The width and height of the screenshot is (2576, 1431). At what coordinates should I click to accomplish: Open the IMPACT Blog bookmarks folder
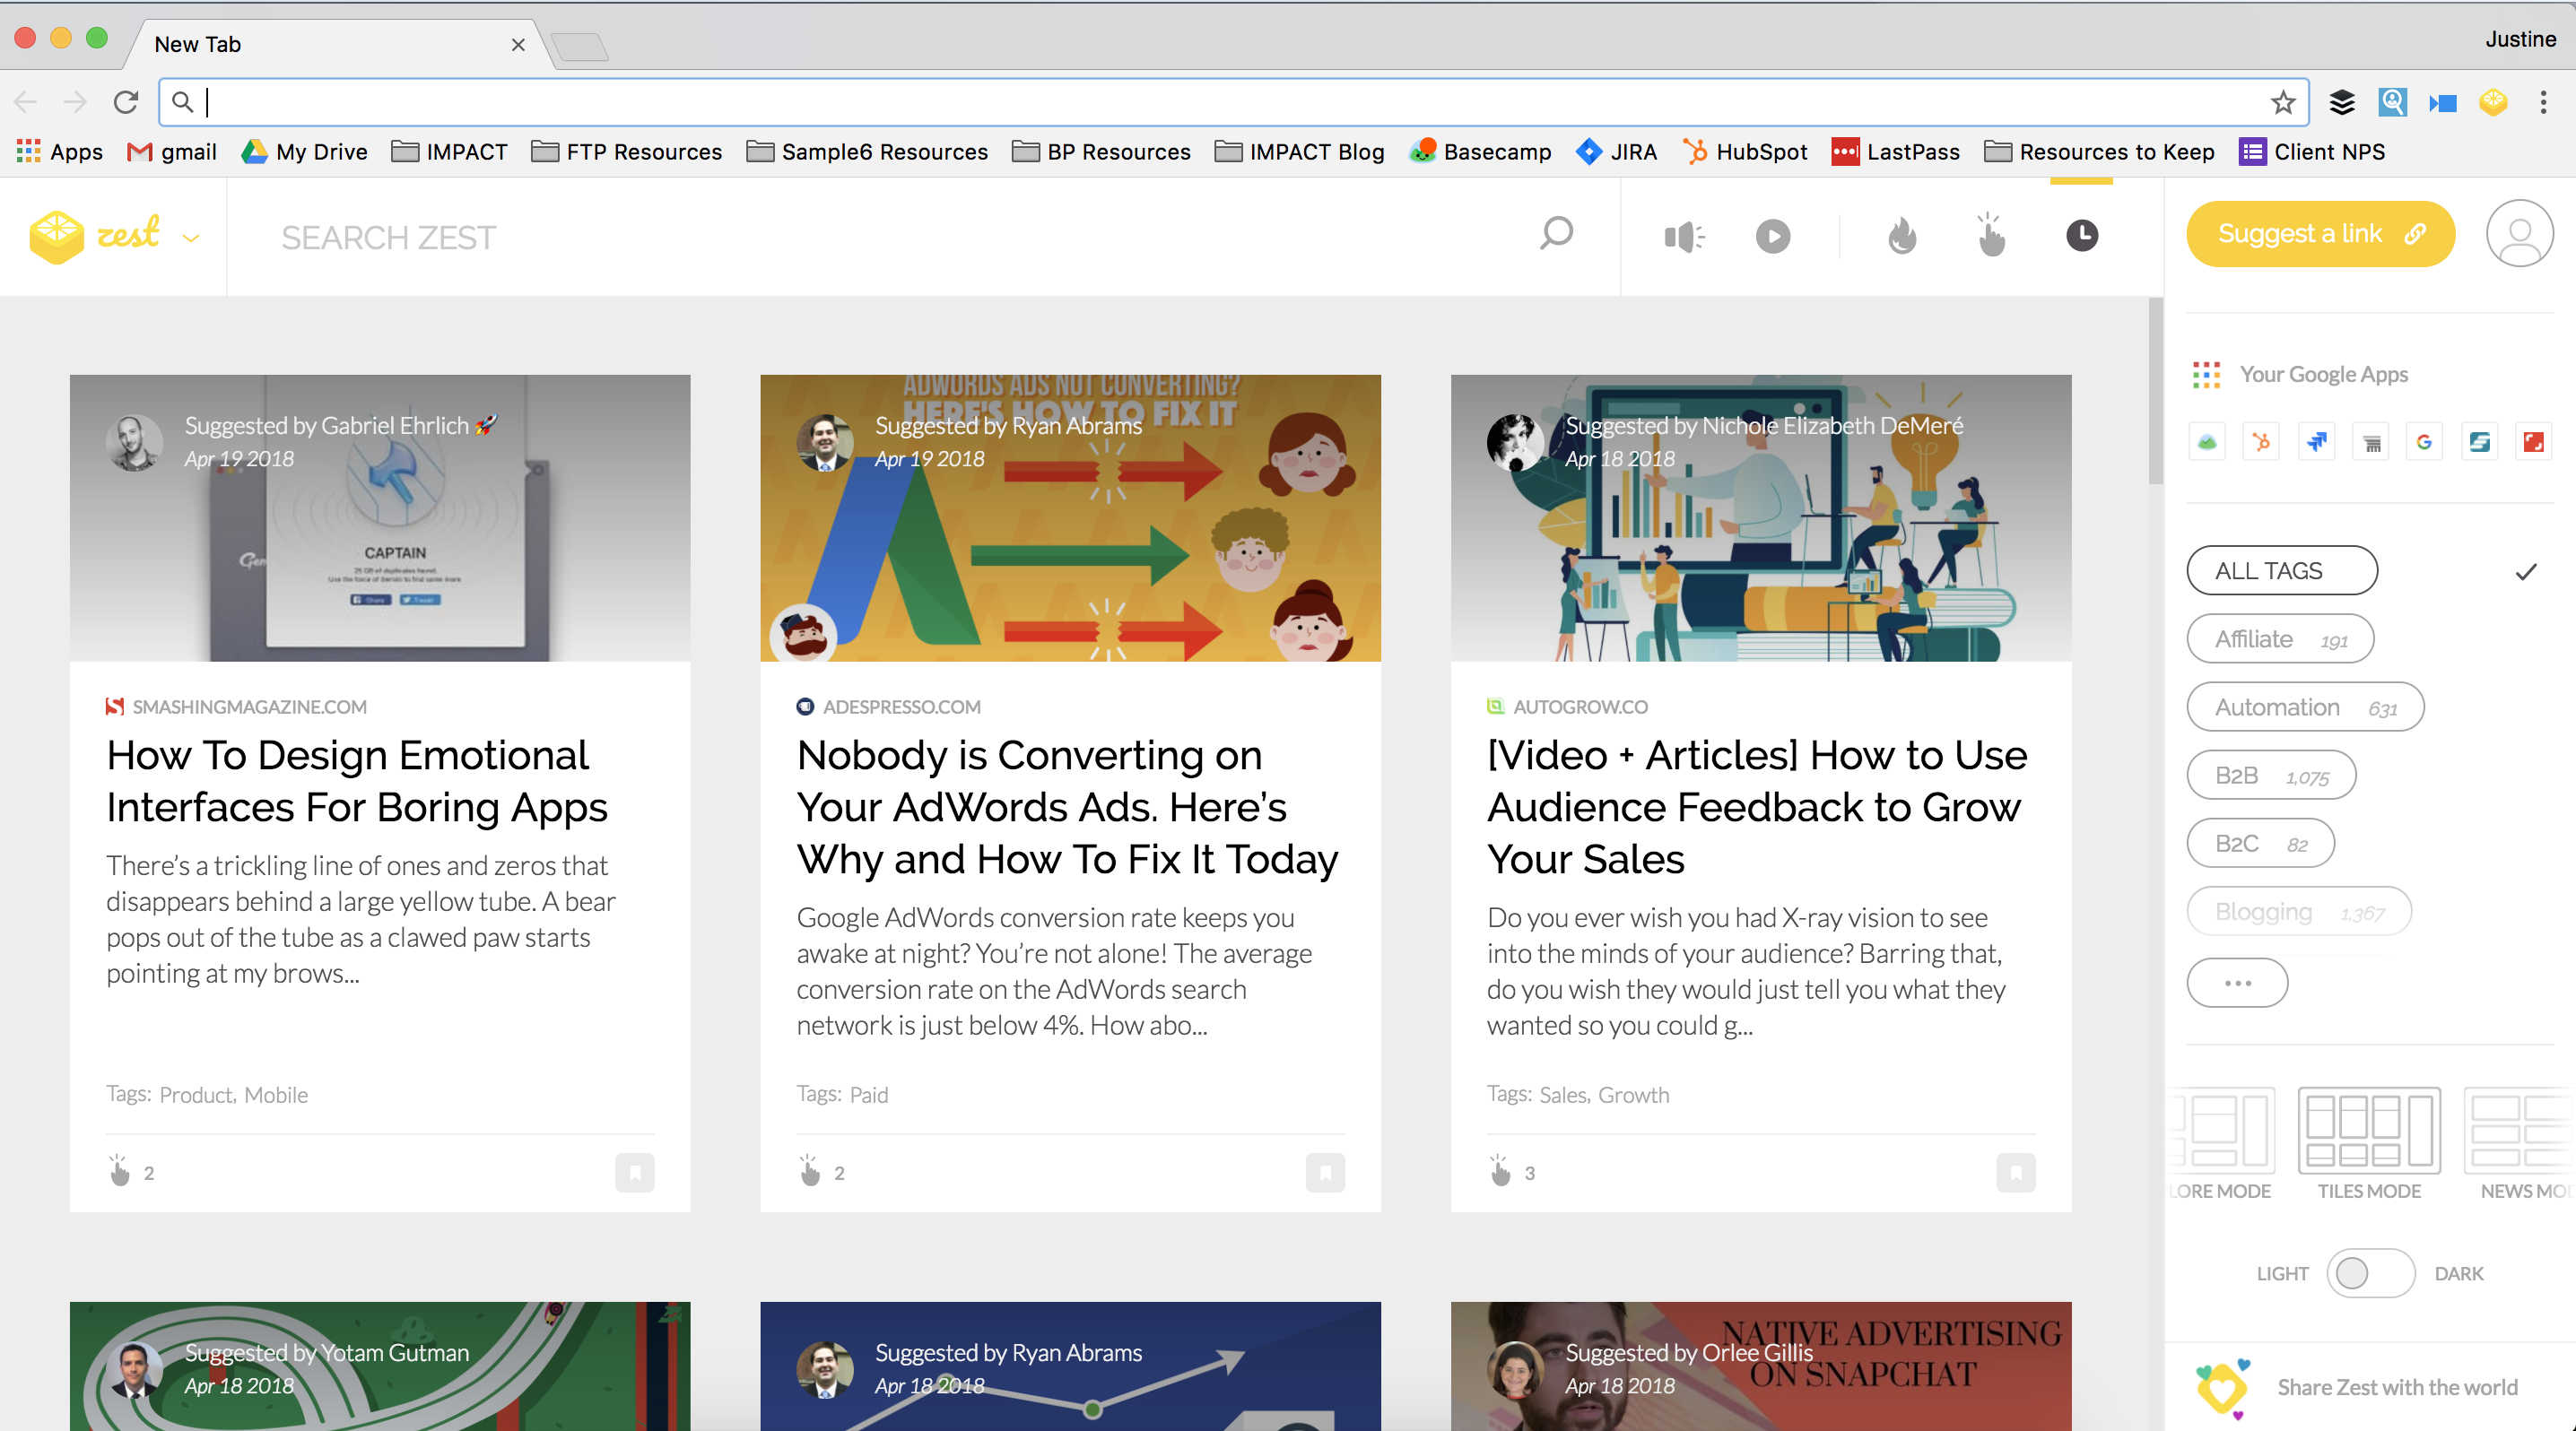[1299, 152]
